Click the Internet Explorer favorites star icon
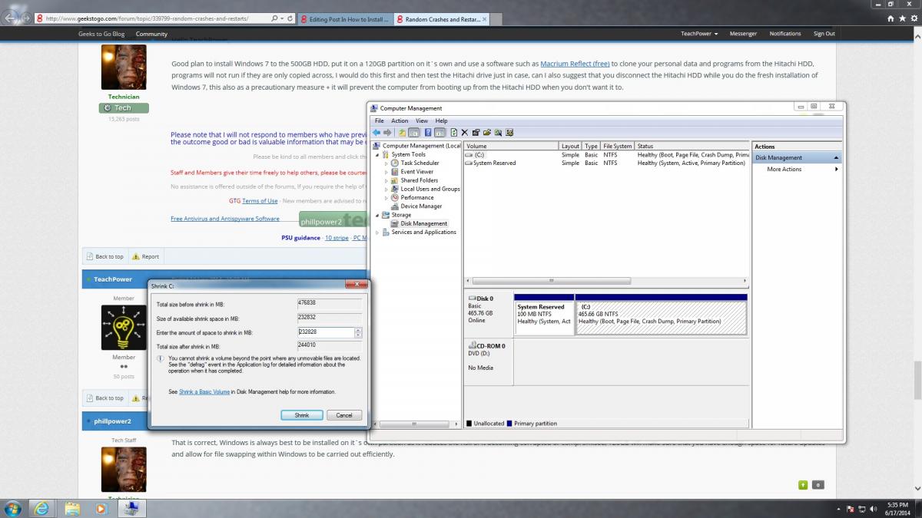The width and height of the screenshot is (922, 518). (902, 18)
